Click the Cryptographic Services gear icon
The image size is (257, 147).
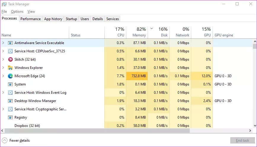click(x=10, y=109)
